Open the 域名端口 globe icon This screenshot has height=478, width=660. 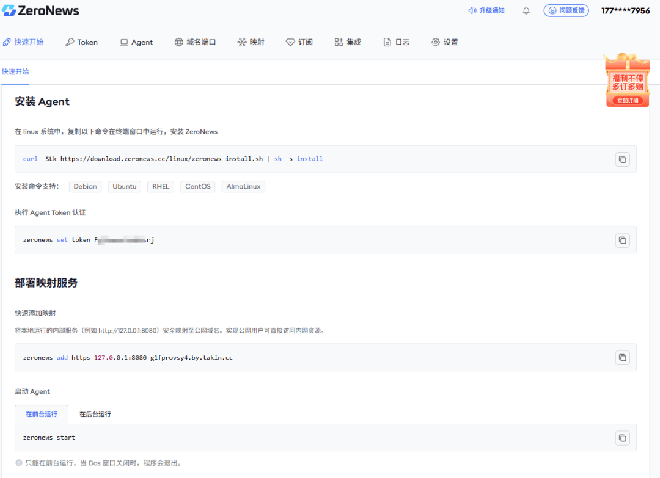point(179,42)
